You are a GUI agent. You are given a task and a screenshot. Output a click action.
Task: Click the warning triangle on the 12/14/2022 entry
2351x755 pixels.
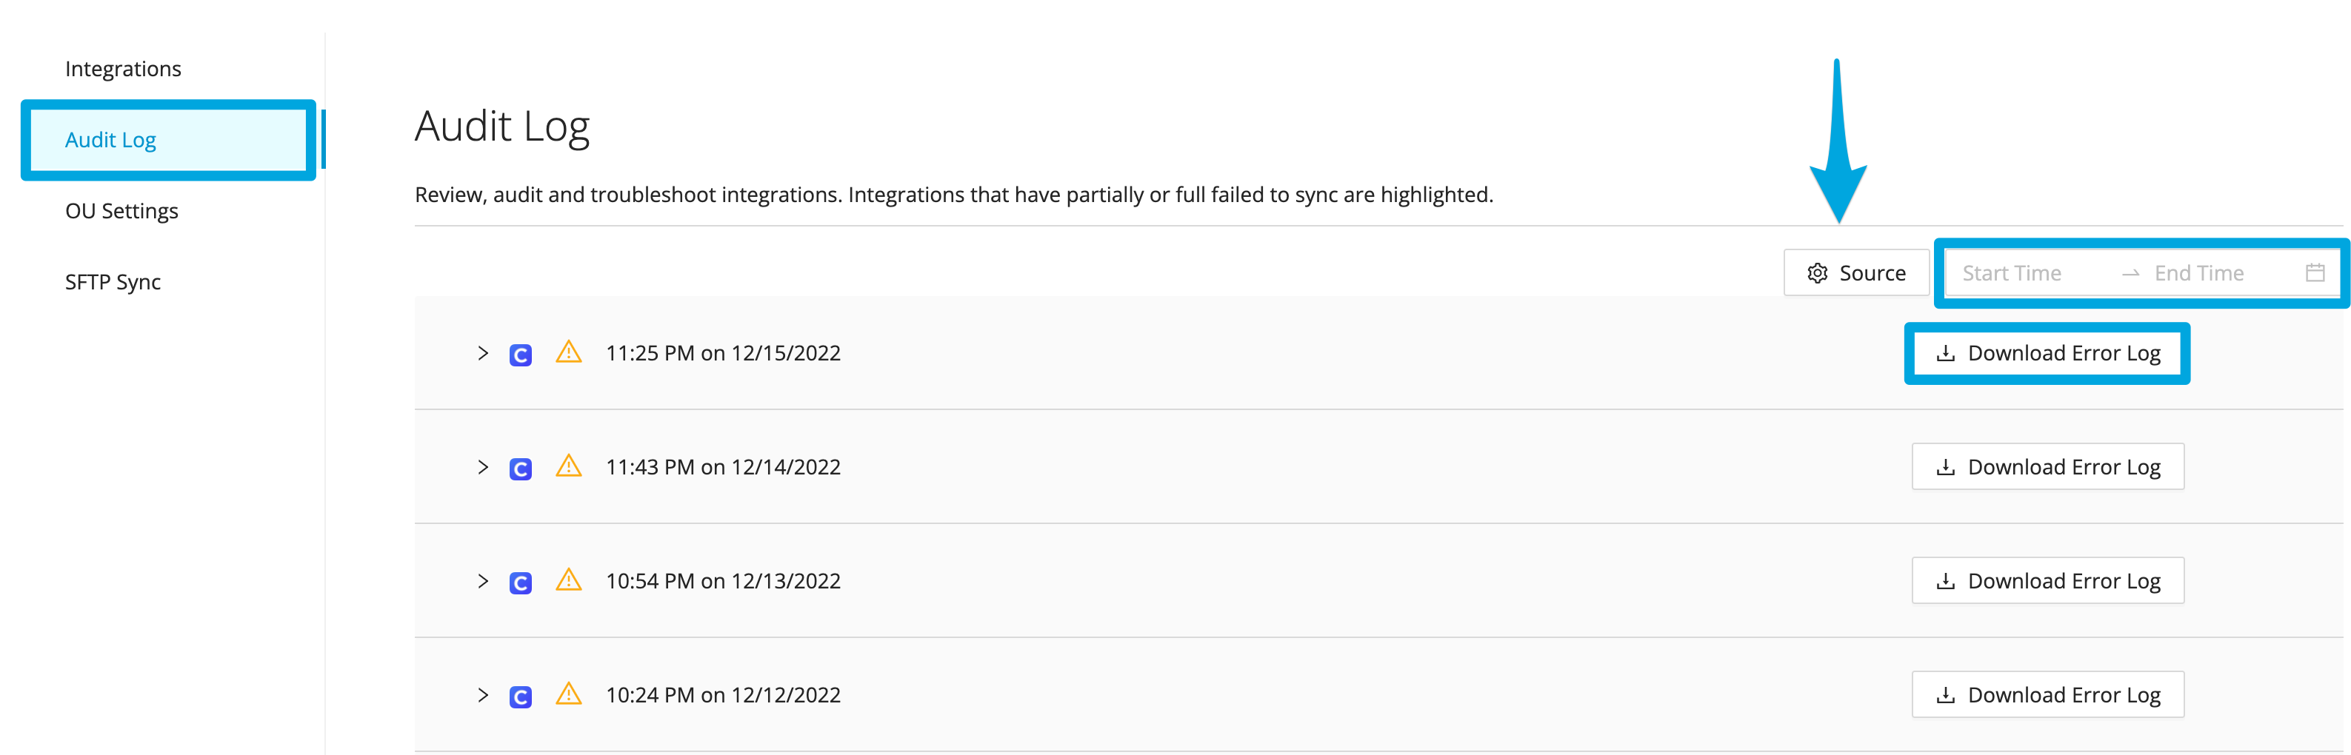tap(569, 467)
